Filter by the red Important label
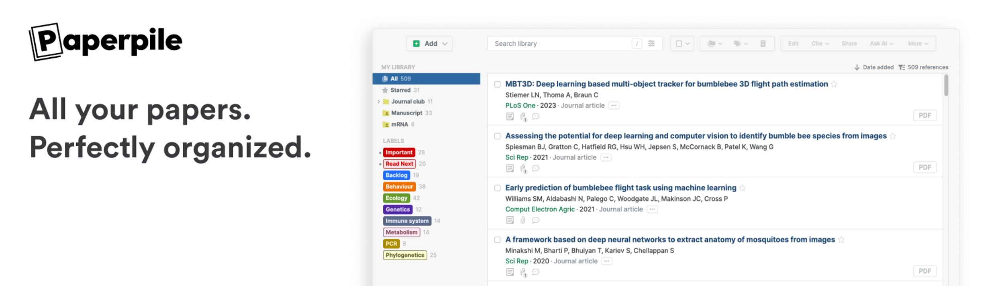The image size is (1004, 286). coord(399,152)
